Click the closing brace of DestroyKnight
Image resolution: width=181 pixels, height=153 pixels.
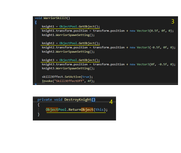point(39,115)
